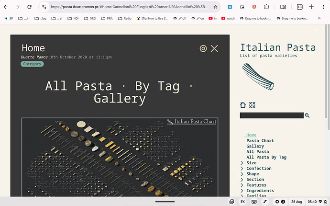Viewport: 330px width, 206px height.
Task: Follow the large 'By Tag' heading link
Action: [x=157, y=86]
